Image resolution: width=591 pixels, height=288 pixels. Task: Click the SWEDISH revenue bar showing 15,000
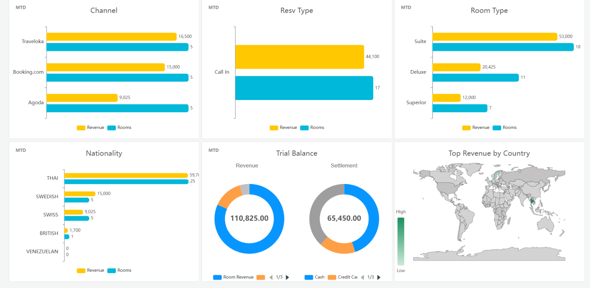click(80, 194)
